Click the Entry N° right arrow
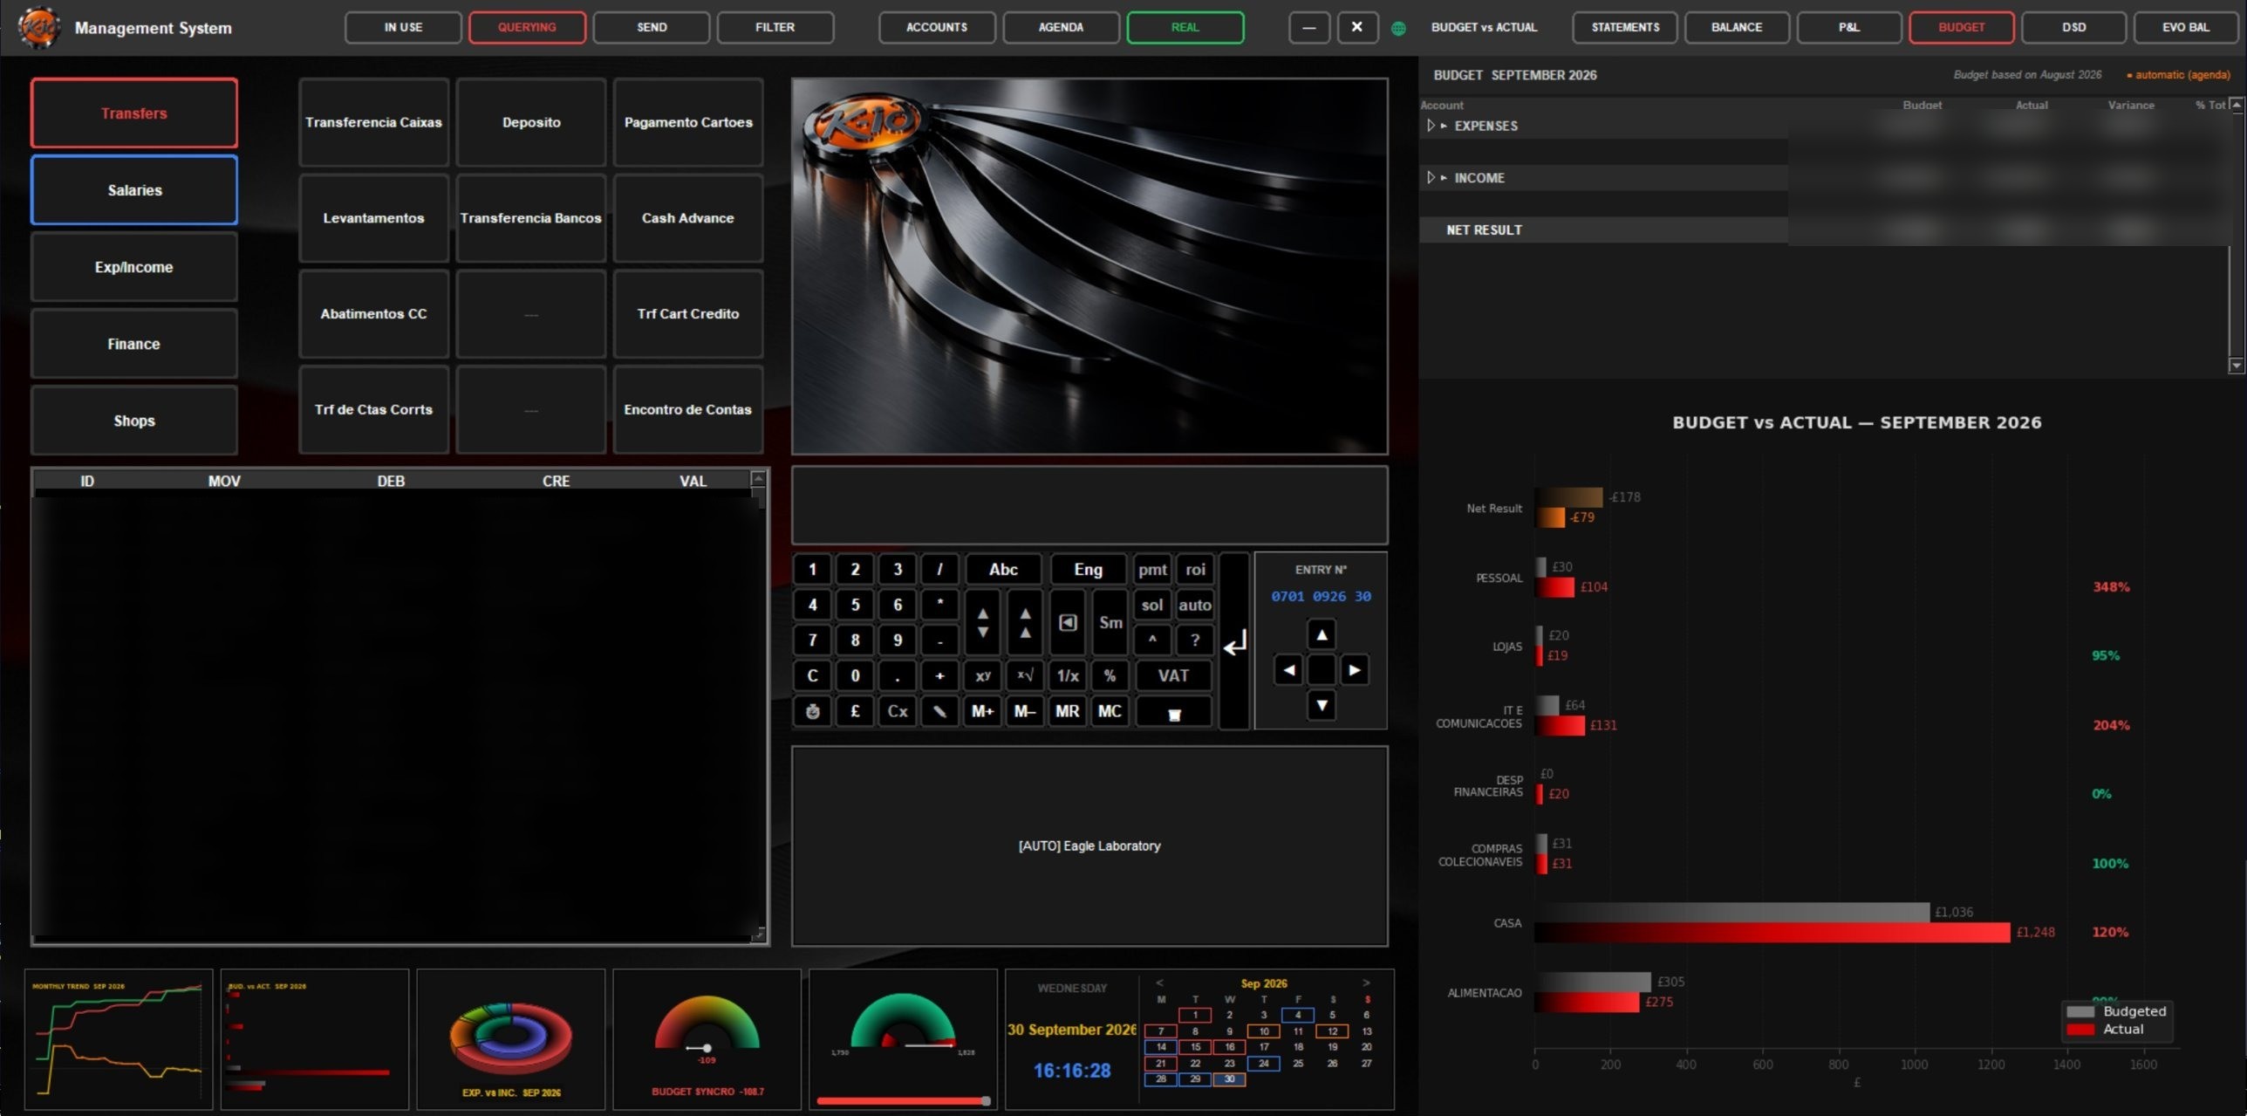This screenshot has width=2247, height=1116. (1354, 670)
